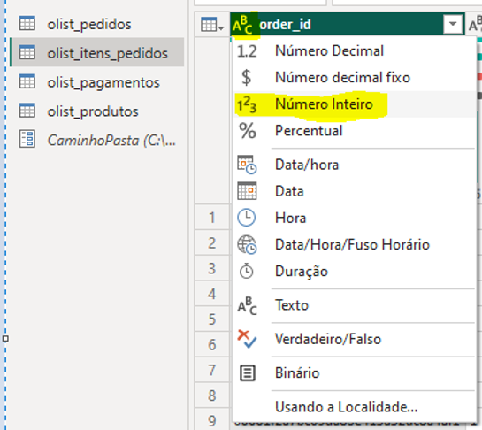Click the 1.2 decimal number icon
This screenshot has width=482, height=430.
pyautogui.click(x=247, y=51)
